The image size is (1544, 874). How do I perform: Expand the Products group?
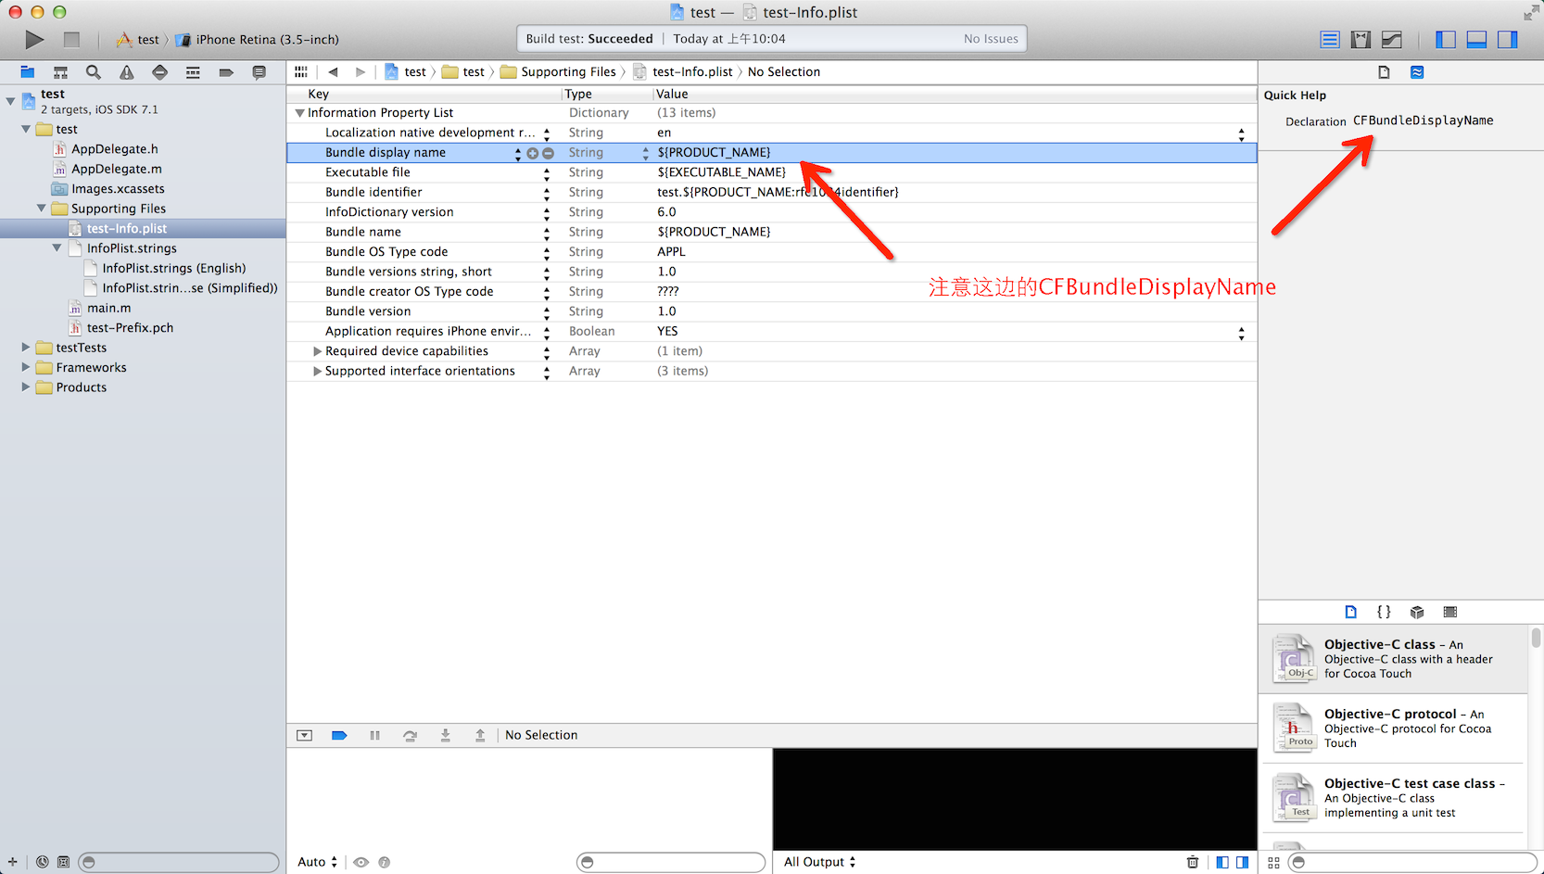point(26,387)
